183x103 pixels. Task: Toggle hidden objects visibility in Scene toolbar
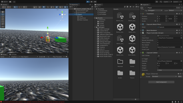click(57, 7)
